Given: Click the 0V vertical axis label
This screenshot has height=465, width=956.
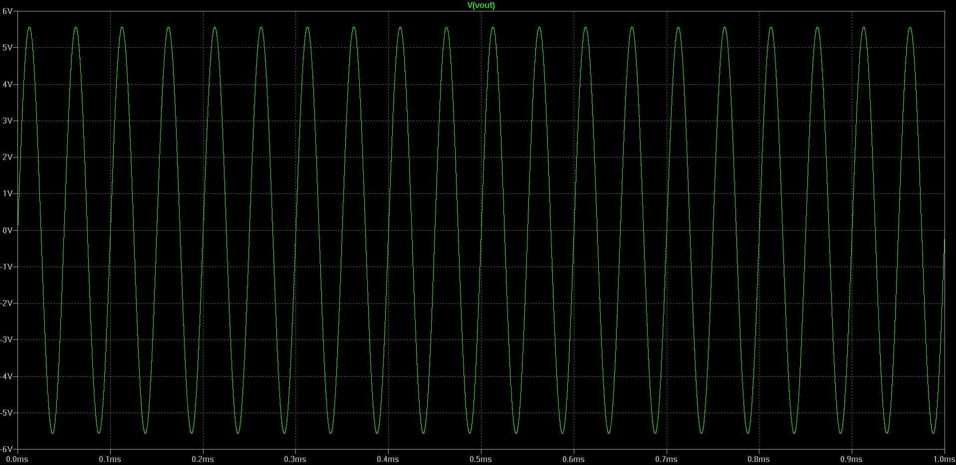Looking at the screenshot, I should [x=7, y=230].
